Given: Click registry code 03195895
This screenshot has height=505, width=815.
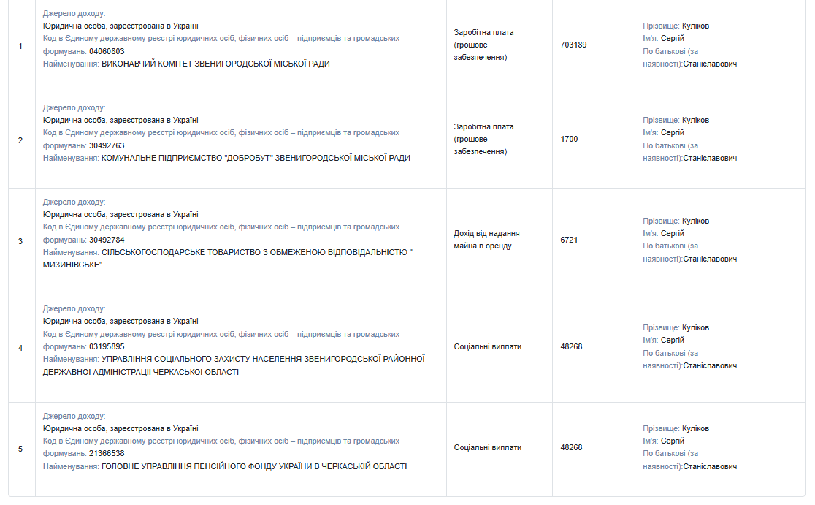Looking at the screenshot, I should pyautogui.click(x=107, y=346).
